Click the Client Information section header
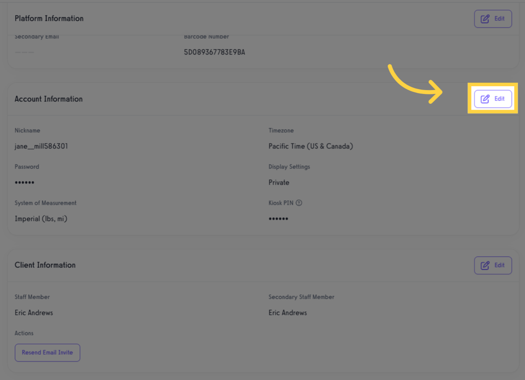The width and height of the screenshot is (525, 380). click(45, 265)
